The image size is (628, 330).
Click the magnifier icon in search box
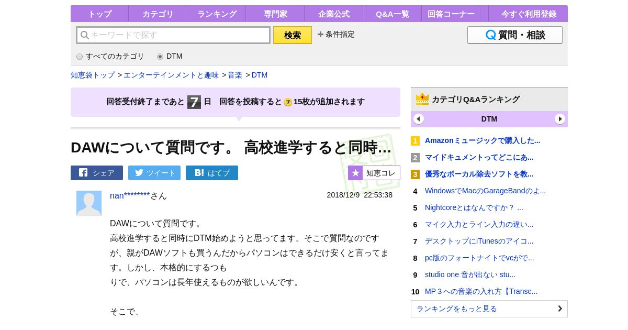tap(84, 35)
